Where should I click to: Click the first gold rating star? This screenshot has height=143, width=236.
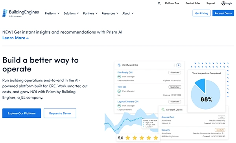click(128, 138)
